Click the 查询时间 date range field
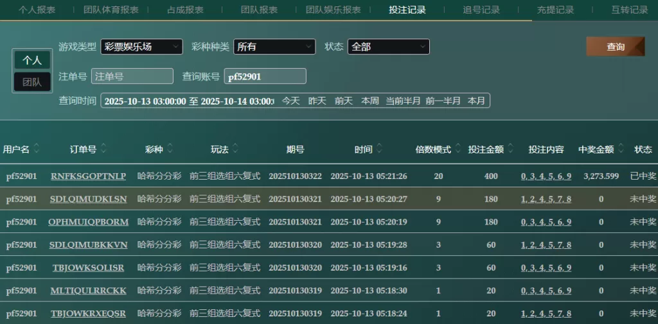 click(x=188, y=101)
